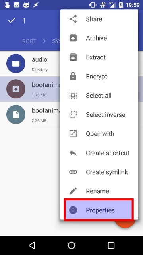Tap the audio folder icon
Image resolution: width=143 pixels, height=255 pixels.
(16, 63)
